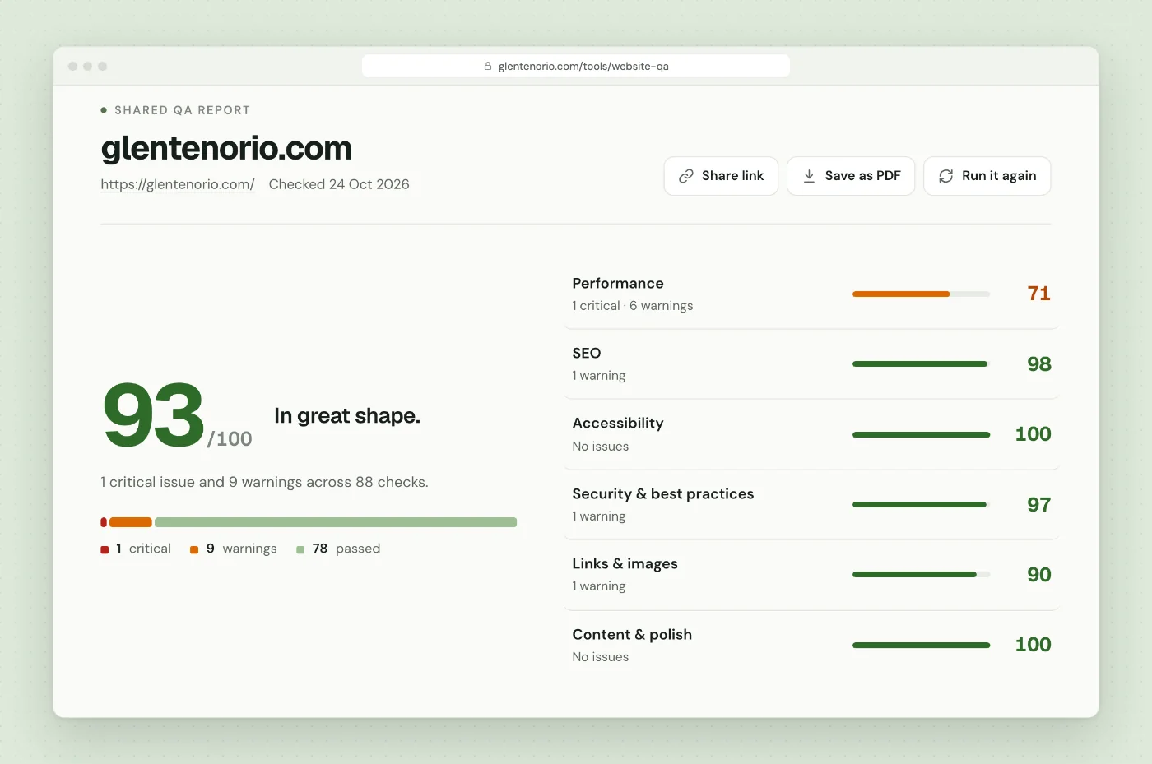The image size is (1152, 764).
Task: Open the Content & polish category
Action: click(811, 646)
